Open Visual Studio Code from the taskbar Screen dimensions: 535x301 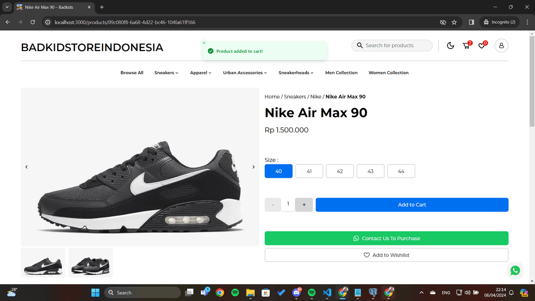pos(327,293)
